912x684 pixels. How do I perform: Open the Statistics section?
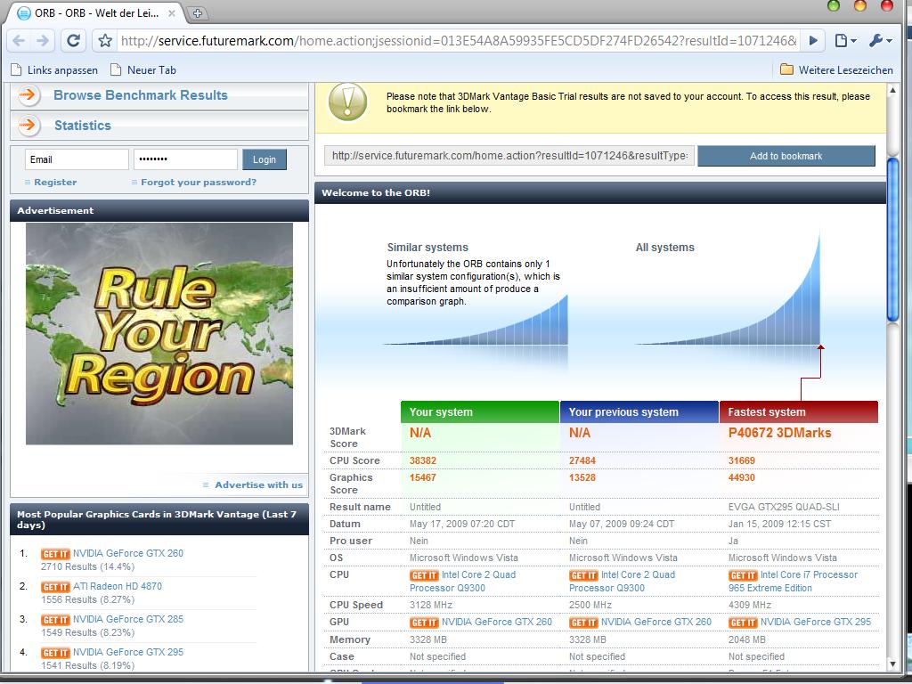83,125
